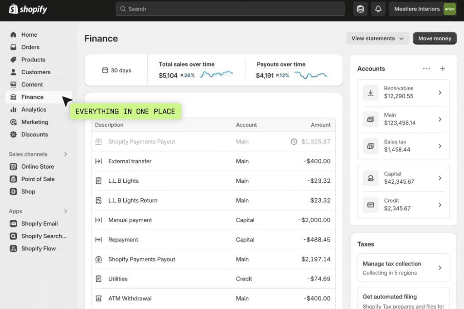Image resolution: width=464 pixels, height=309 pixels.
Task: Select the Analytics sidebar icon
Action: pos(14,109)
